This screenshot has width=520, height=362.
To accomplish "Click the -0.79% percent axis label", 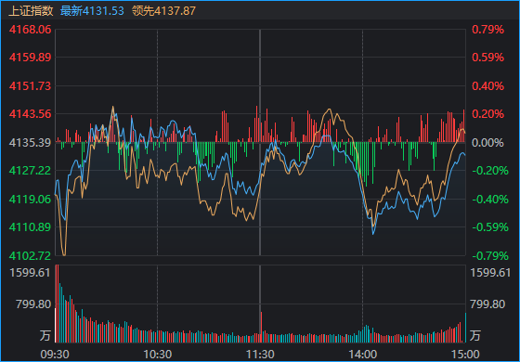I will tap(490, 255).
